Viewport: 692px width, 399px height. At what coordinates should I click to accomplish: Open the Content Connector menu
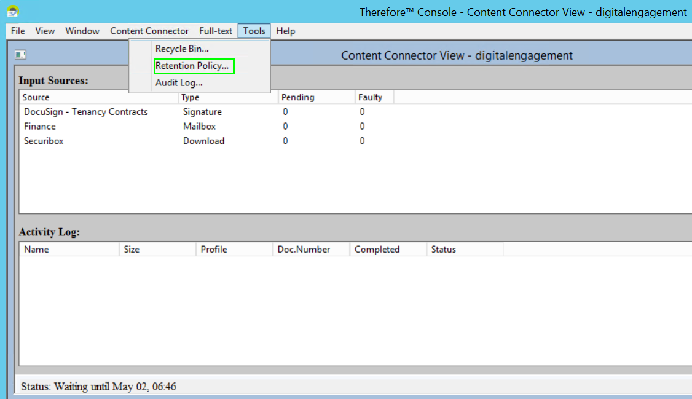tap(149, 31)
